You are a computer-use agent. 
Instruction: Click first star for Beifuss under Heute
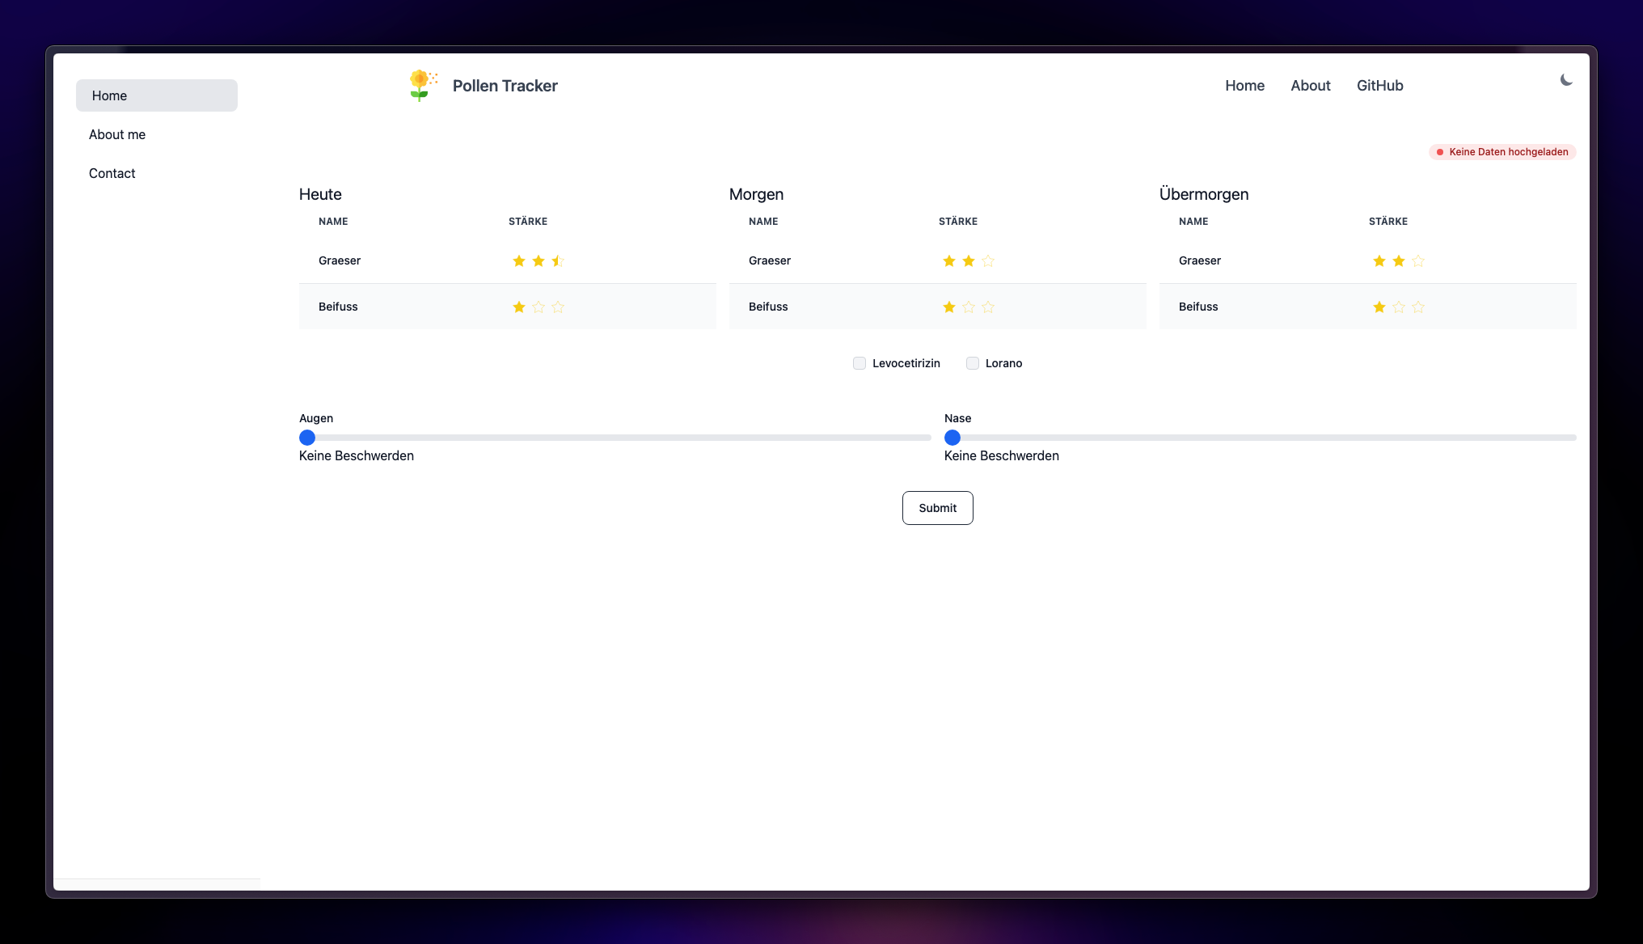point(519,307)
